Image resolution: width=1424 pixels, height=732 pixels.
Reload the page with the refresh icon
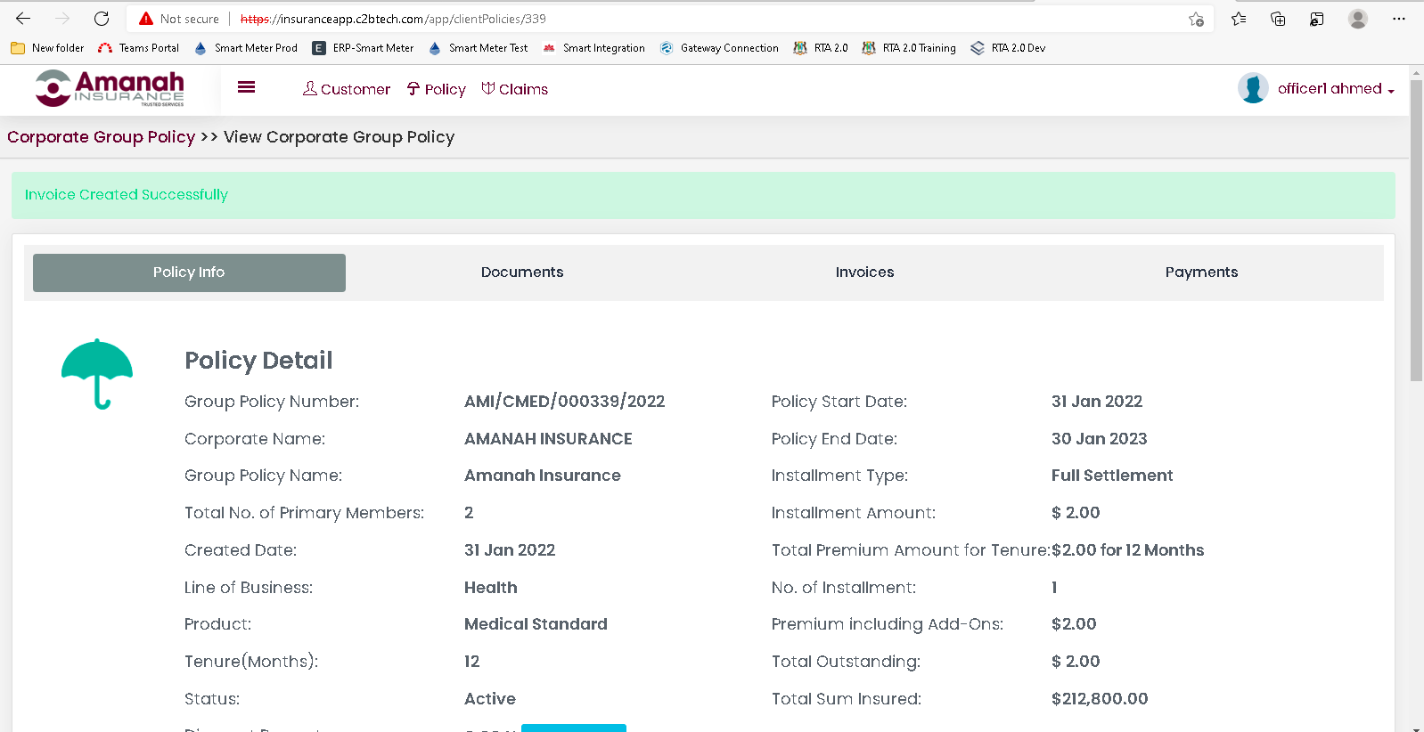tap(102, 18)
